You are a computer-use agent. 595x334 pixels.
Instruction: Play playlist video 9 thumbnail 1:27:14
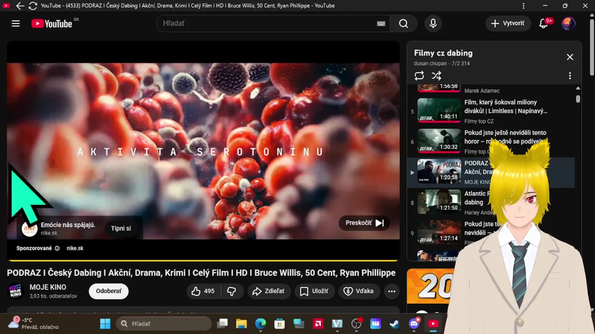(x=439, y=232)
